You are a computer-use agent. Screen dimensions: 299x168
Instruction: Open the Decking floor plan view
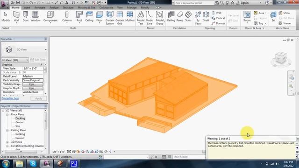[20, 118]
